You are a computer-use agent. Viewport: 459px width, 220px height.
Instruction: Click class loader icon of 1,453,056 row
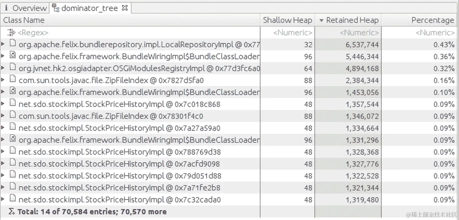[x=13, y=91]
